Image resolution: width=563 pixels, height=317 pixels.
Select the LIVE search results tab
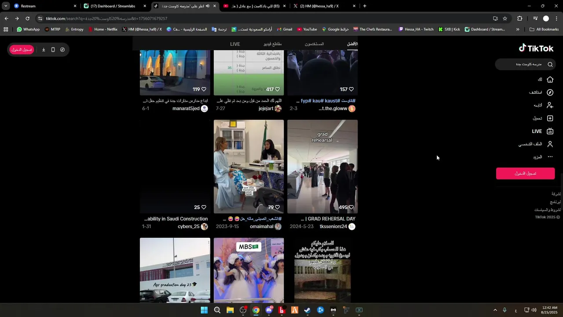point(235,44)
